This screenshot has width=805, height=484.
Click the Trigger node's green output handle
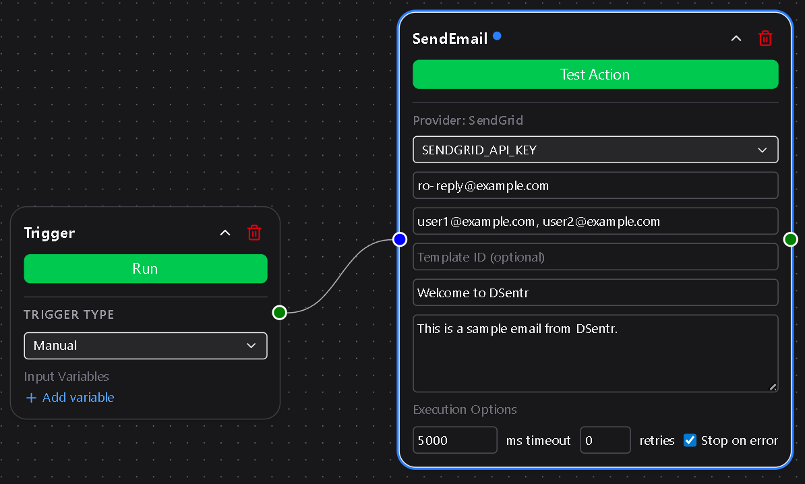pos(279,312)
